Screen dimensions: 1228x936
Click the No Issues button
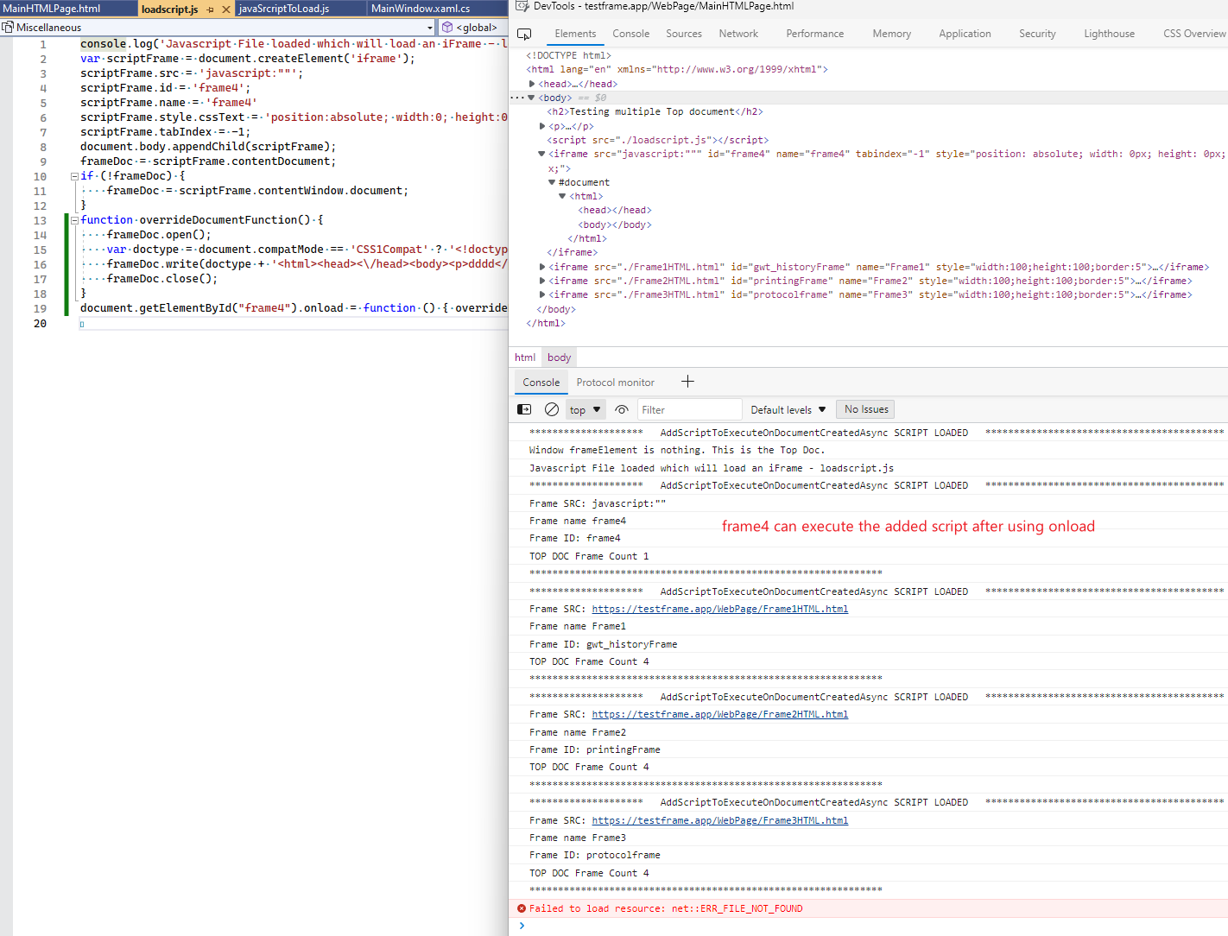coord(864,408)
